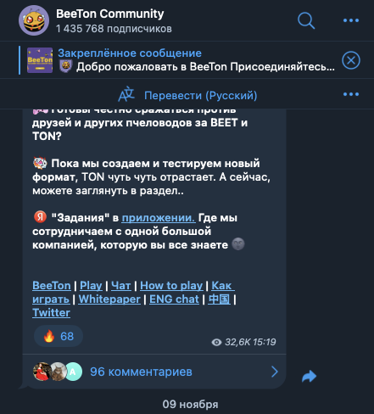374x414 pixels.
Task: Open translation options three-dot menu
Action: tap(351, 94)
